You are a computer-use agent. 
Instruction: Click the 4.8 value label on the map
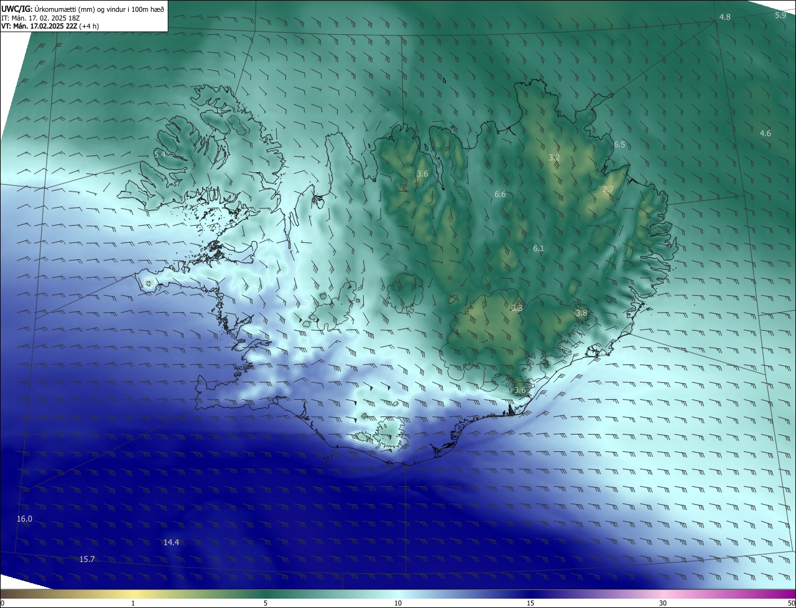point(724,17)
